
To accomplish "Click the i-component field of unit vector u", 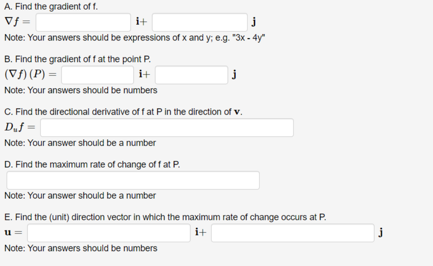I will coord(109,233).
